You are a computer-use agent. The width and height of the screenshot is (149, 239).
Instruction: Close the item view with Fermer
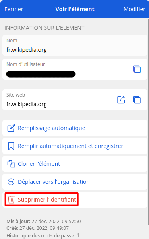pos(14,9)
